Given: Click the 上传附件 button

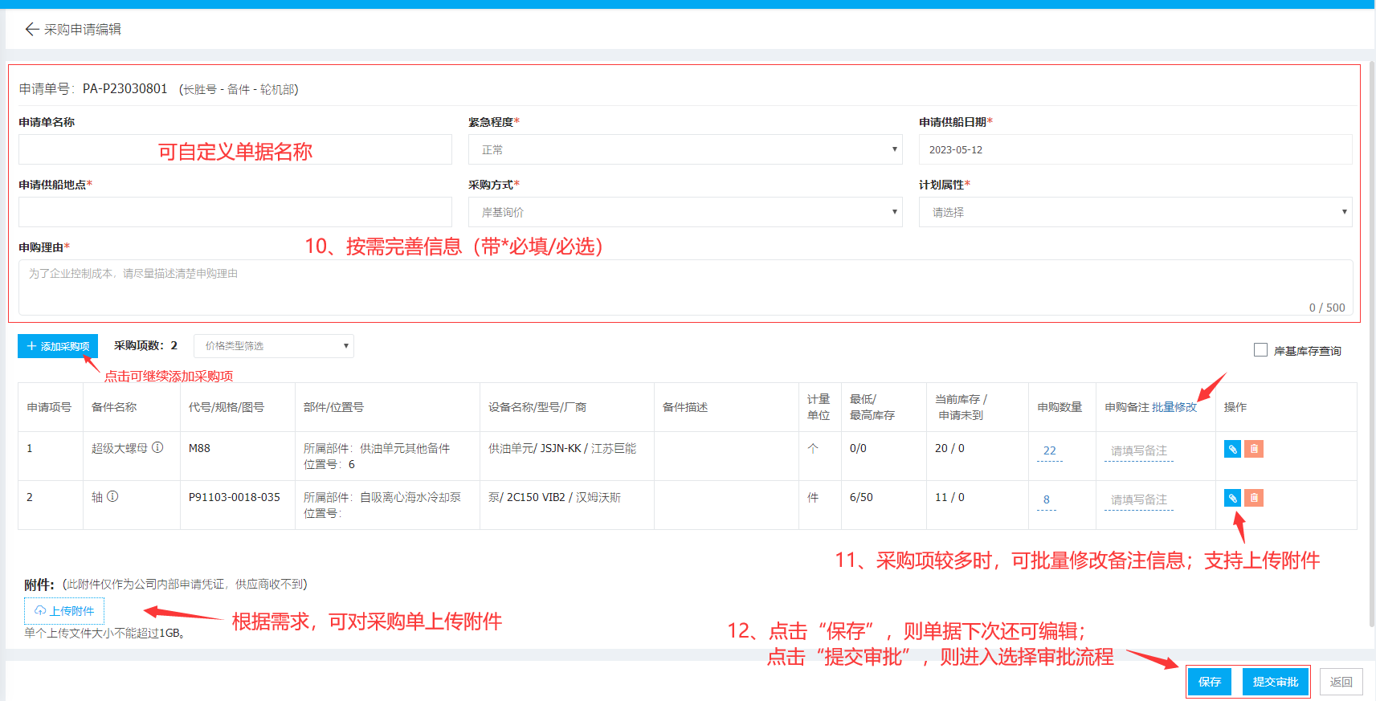Looking at the screenshot, I should [x=64, y=611].
